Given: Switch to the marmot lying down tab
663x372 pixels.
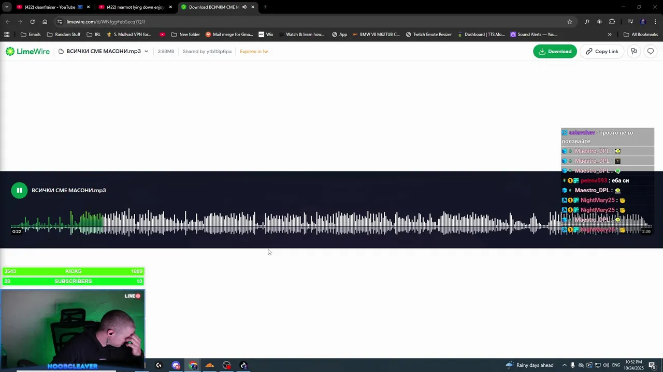Looking at the screenshot, I should click(135, 7).
